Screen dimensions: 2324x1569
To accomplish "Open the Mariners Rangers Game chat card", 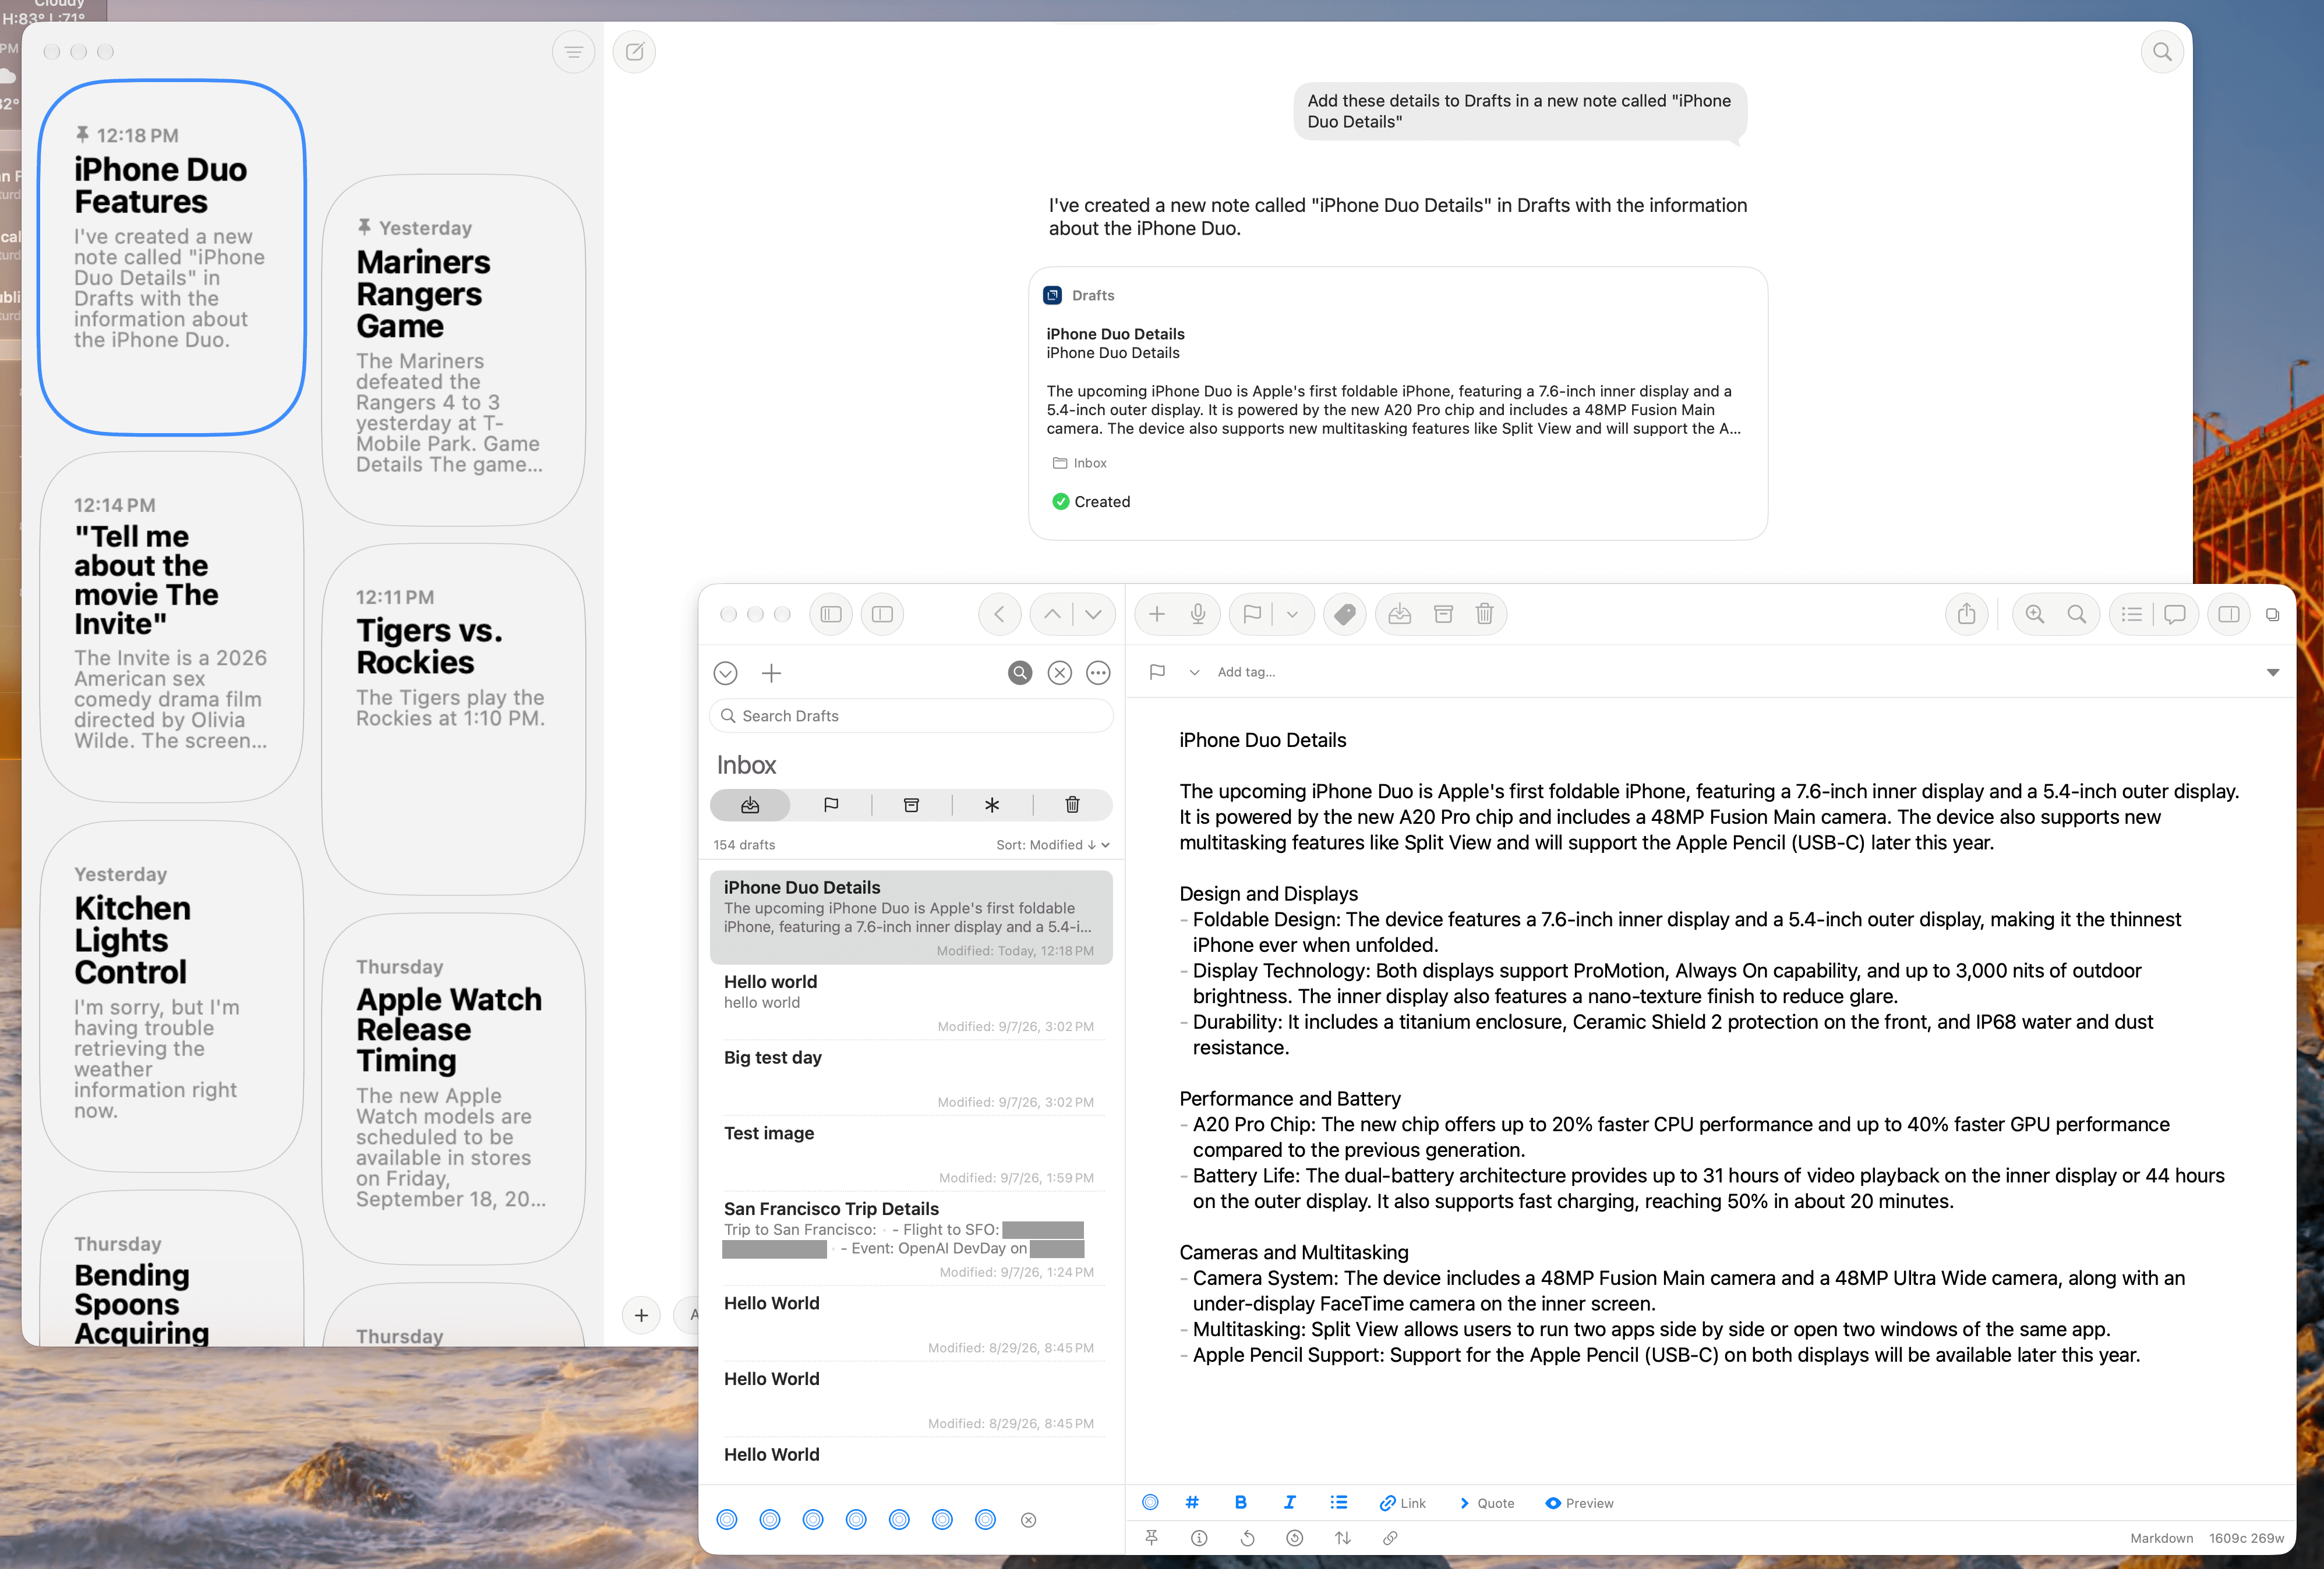I will [x=453, y=350].
